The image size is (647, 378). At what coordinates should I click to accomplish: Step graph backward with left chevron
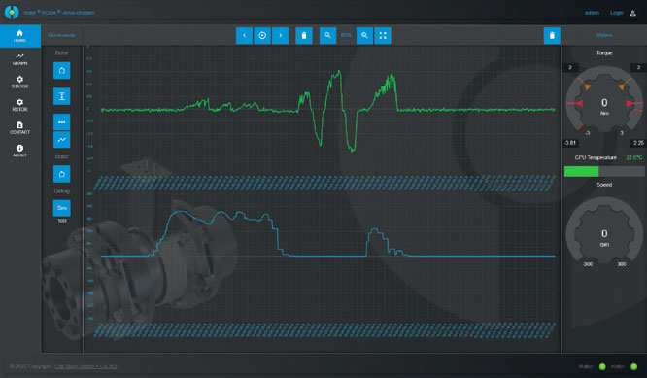pyautogui.click(x=244, y=36)
